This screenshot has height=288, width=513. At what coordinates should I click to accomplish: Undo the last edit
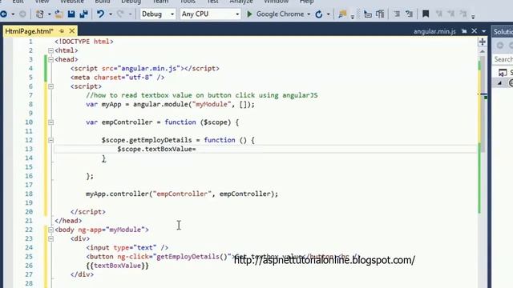pos(101,14)
